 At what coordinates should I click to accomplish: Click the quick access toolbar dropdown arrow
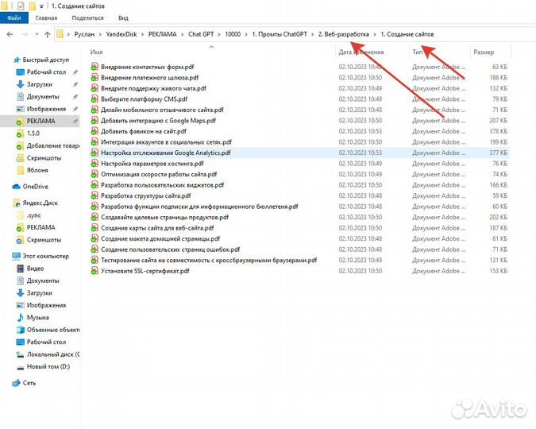click(x=41, y=6)
